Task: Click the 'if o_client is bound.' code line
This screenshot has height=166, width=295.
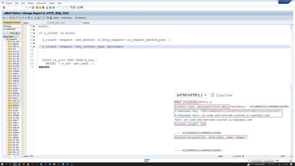Action: pos(57,33)
